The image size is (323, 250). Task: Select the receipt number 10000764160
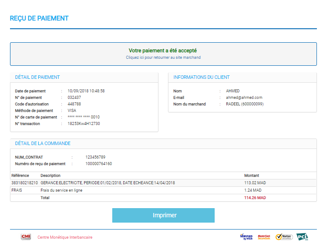(x=98, y=164)
